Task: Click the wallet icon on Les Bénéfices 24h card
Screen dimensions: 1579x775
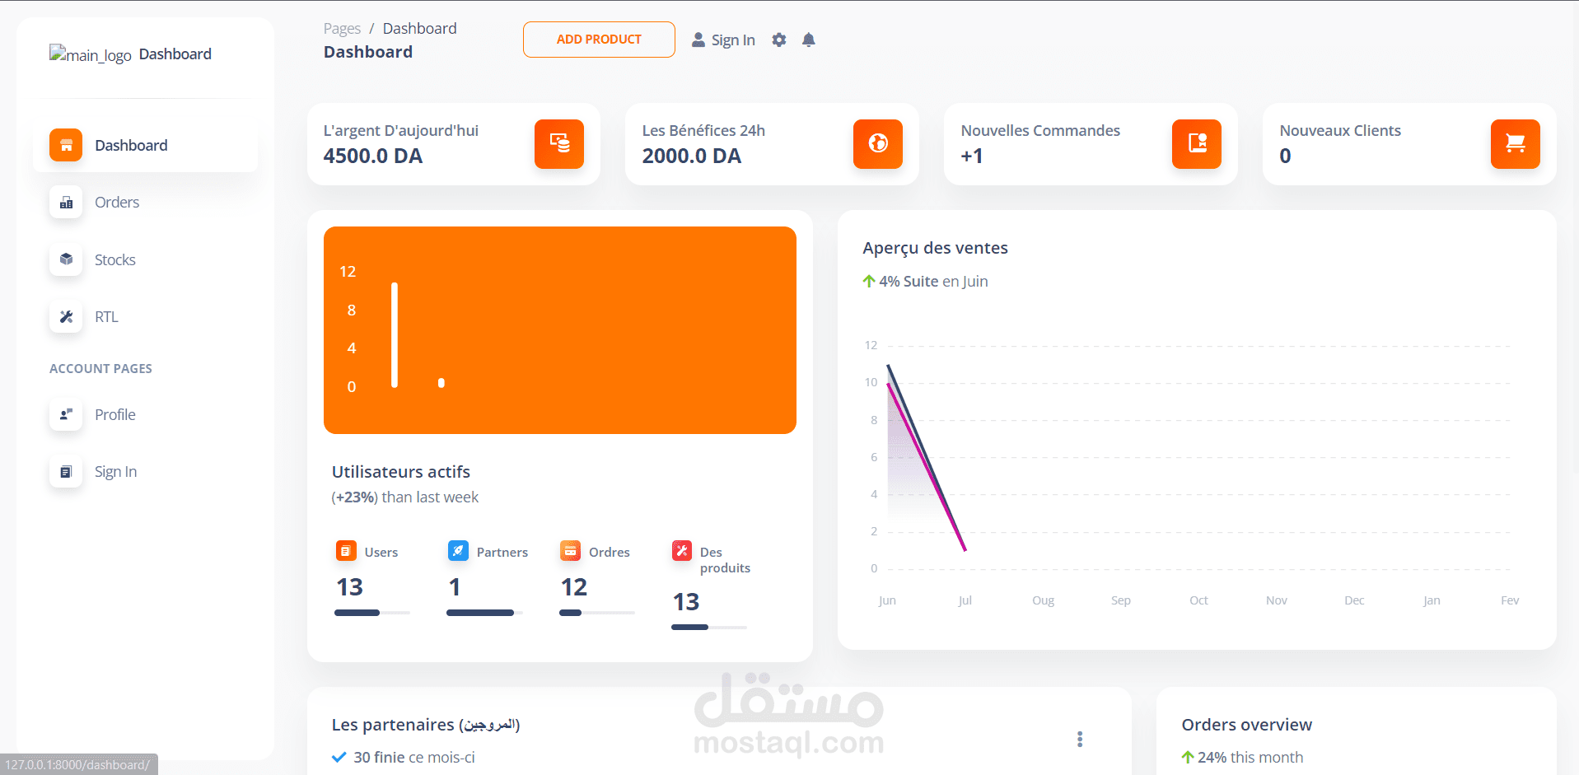Action: click(x=877, y=144)
